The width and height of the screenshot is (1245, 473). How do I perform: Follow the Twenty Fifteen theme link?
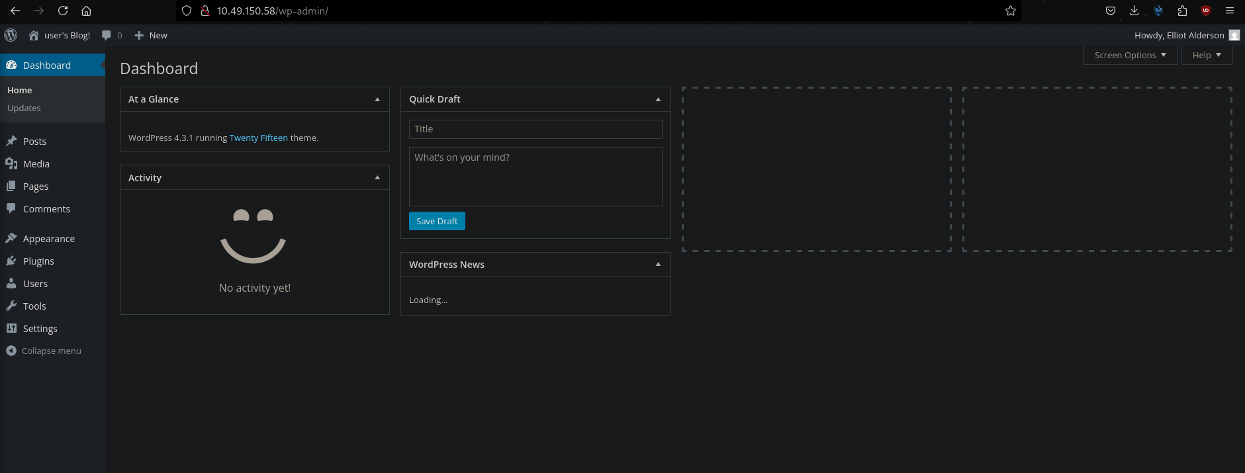258,138
